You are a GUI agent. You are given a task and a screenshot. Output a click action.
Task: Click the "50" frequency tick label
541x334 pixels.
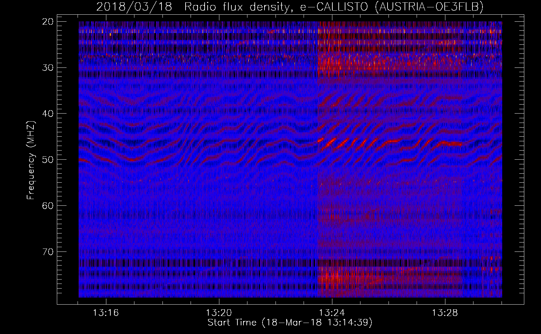48,160
